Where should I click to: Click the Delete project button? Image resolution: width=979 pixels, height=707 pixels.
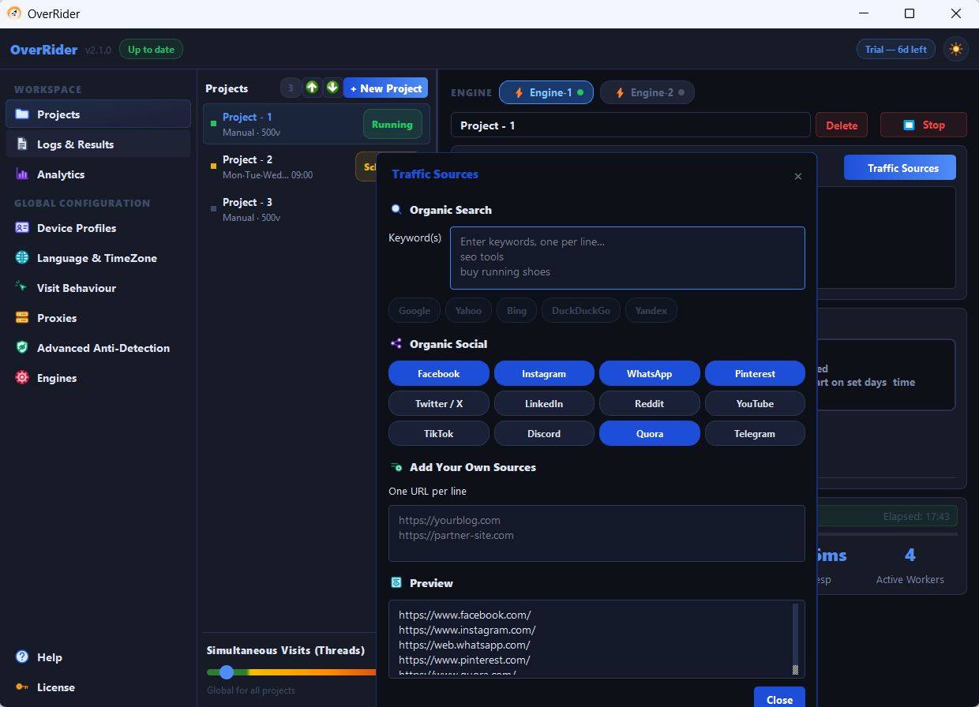click(842, 125)
